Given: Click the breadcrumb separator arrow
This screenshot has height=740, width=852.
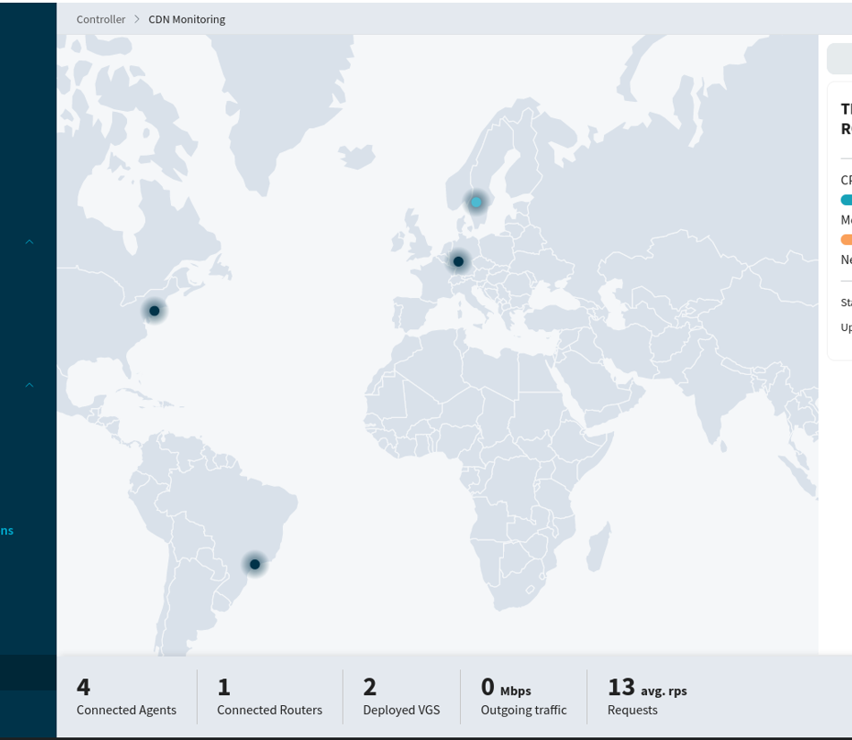Looking at the screenshot, I should pos(137,19).
